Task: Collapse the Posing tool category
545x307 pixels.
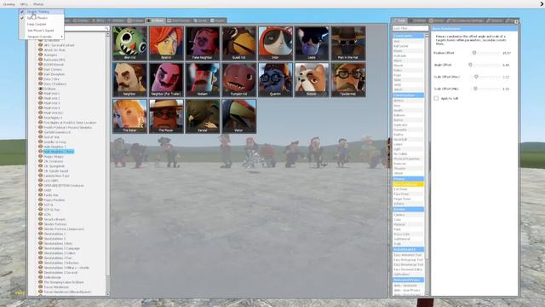Action: [409, 179]
